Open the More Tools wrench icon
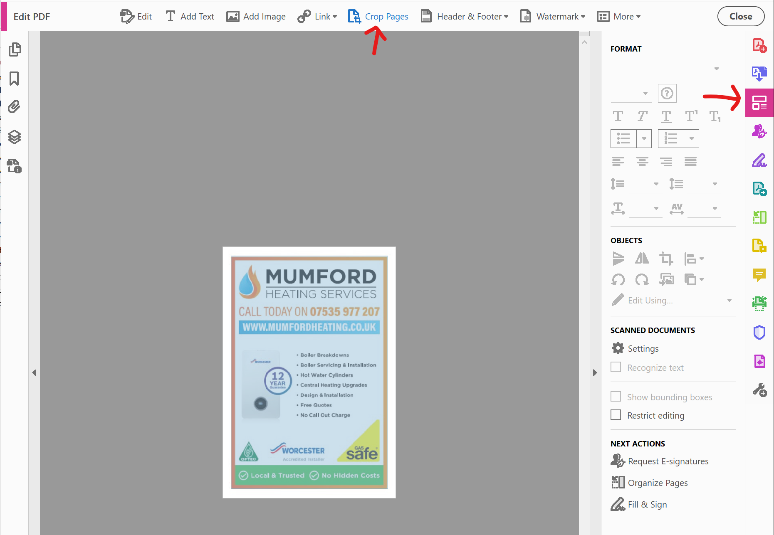The image size is (774, 535). (x=759, y=390)
